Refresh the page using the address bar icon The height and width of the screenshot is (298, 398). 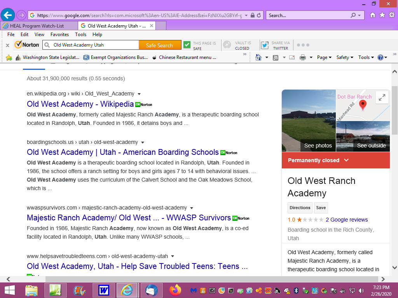click(x=258, y=15)
